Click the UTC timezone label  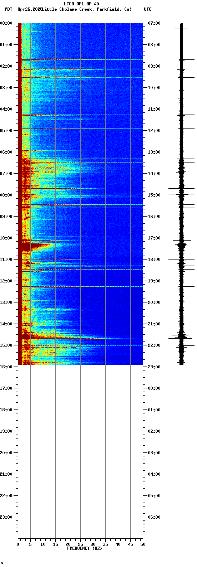148,9
